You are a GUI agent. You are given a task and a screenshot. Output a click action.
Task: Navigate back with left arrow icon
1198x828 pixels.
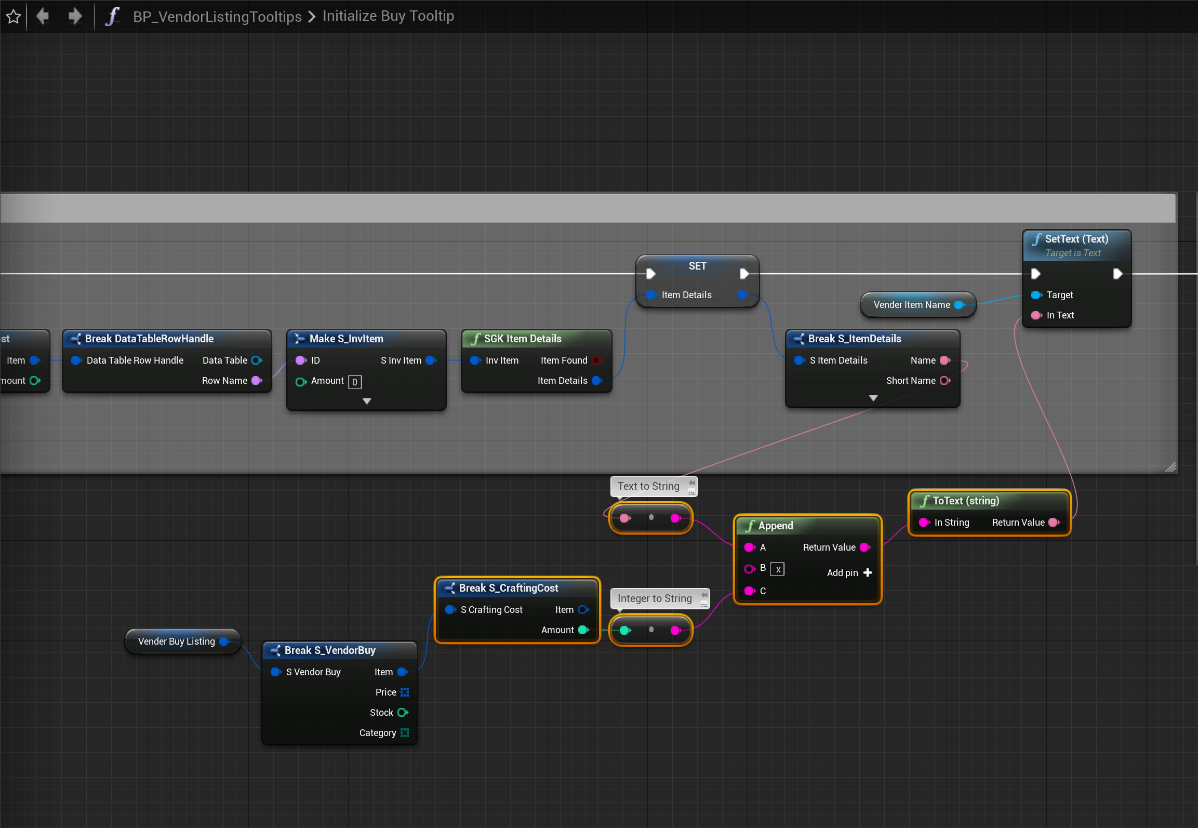pyautogui.click(x=43, y=16)
